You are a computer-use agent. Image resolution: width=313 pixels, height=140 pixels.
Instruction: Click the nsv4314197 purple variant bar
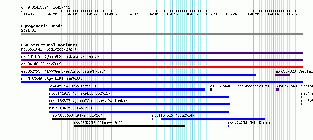click(162, 60)
